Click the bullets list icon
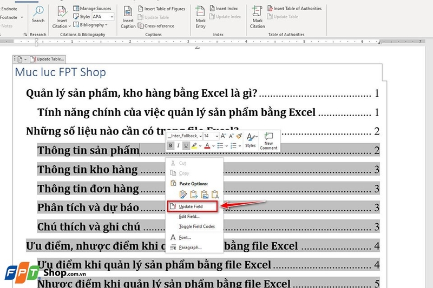 pyautogui.click(x=220, y=145)
